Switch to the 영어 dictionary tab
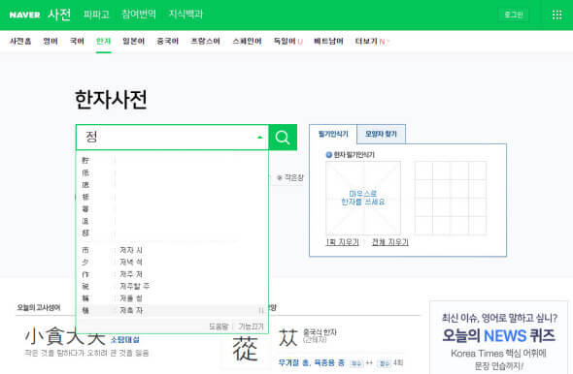Image resolution: width=573 pixels, height=374 pixels. click(x=51, y=42)
